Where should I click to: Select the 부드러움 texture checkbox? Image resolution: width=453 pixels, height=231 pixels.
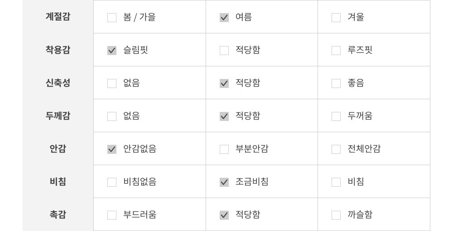[x=112, y=215]
